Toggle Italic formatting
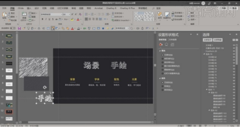The height and width of the screenshot is (127, 240). click(x=46, y=19)
